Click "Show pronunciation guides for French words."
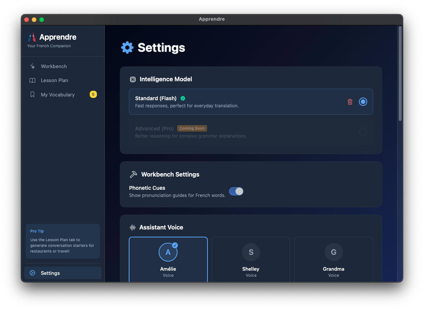This screenshot has width=424, height=310. pyautogui.click(x=177, y=195)
